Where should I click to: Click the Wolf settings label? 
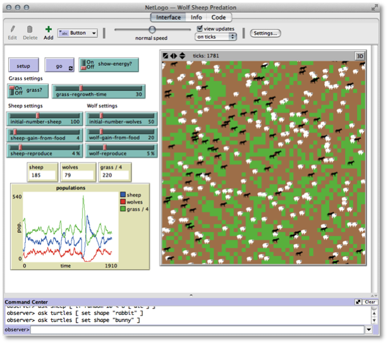point(102,106)
